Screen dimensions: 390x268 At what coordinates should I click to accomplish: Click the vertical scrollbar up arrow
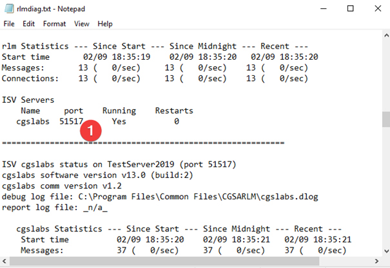[x=385, y=36]
